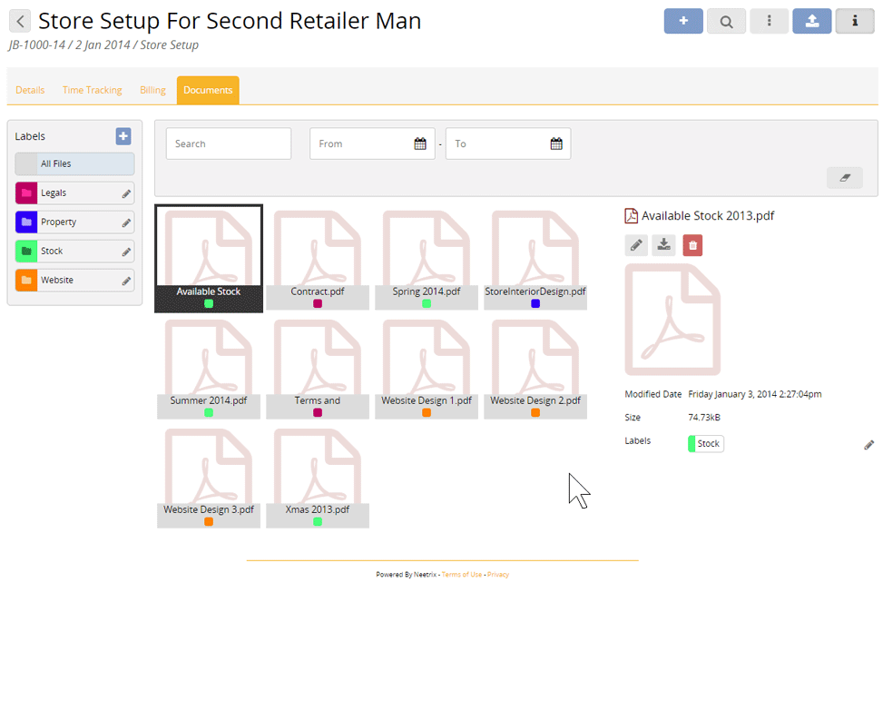Click green label swatch under Spring 2014.pdf
Image resolution: width=883 pixels, height=711 pixels.
point(427,303)
